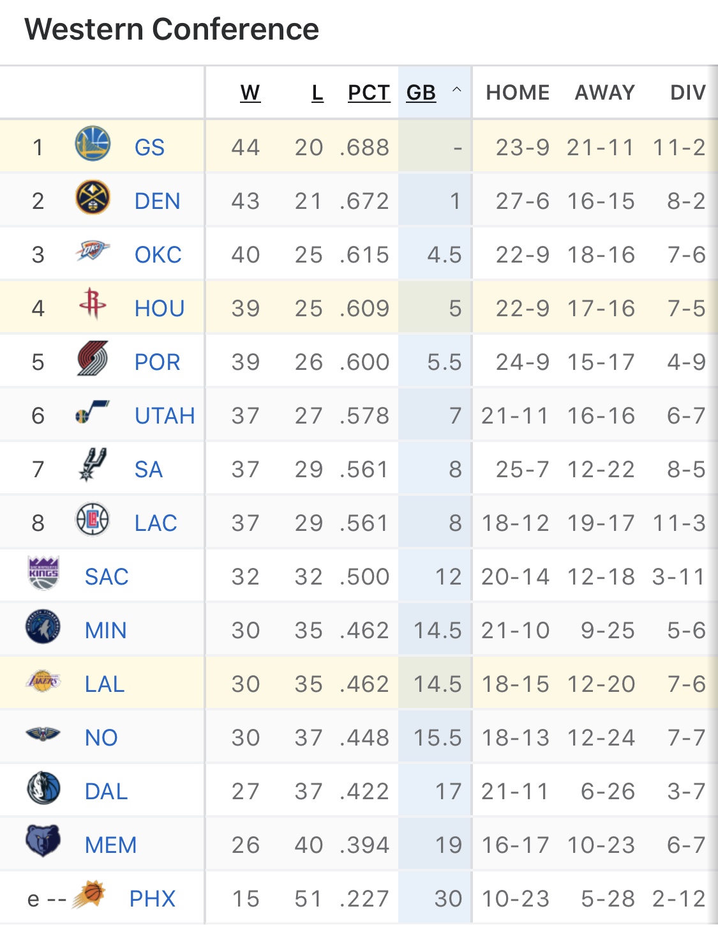Sort standings by W column

(250, 93)
